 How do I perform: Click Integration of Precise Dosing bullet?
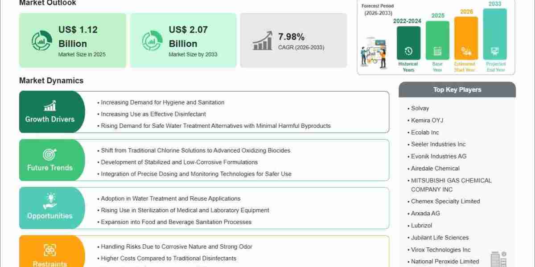[196, 174]
